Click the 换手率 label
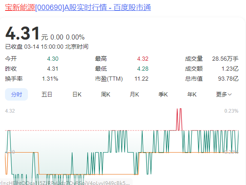Image resolution: width=246 pixels, height=185 pixels. [x=14, y=79]
